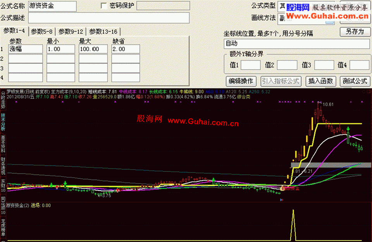Click the 值4 input field
The image size is (372, 242).
pos(360,65)
